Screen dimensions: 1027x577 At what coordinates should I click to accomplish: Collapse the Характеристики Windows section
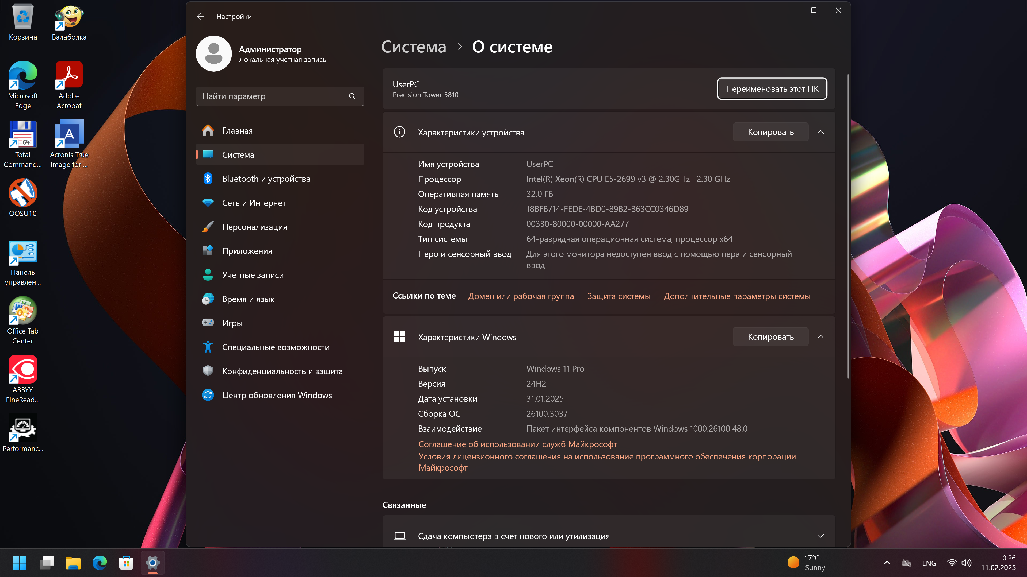[x=820, y=336]
